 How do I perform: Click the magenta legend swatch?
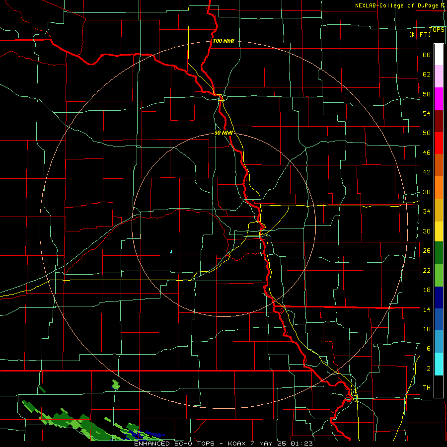click(x=439, y=99)
